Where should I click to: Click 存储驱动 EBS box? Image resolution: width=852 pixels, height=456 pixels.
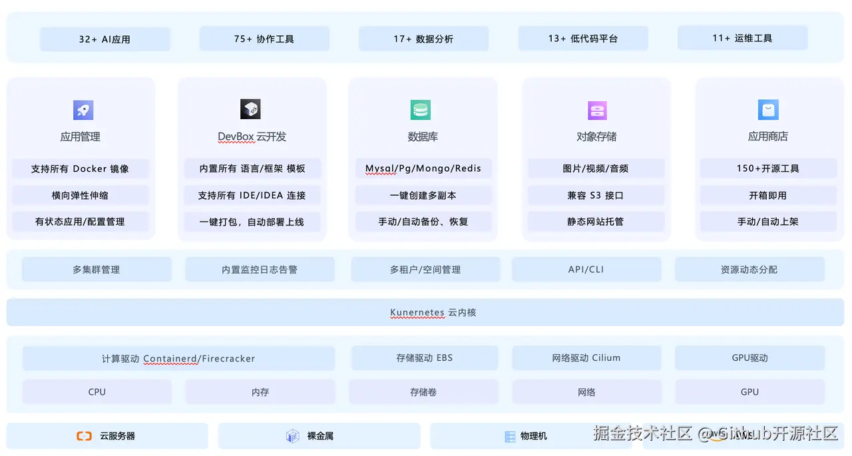click(x=425, y=357)
